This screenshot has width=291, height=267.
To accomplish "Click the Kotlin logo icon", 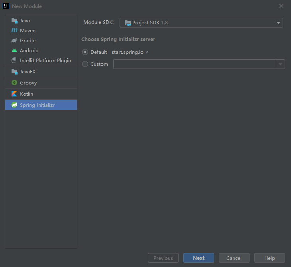I will point(14,94).
